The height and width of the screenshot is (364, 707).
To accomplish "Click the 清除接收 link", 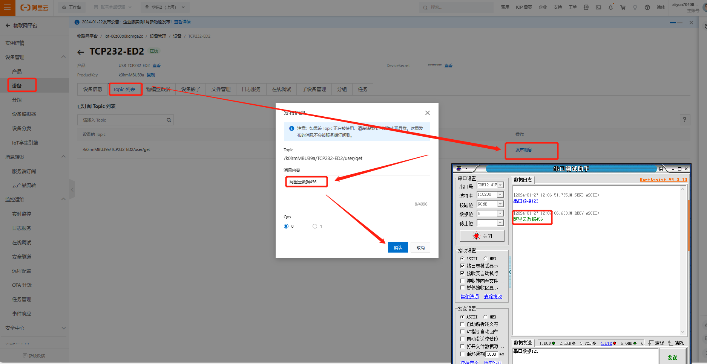I will pos(493,297).
